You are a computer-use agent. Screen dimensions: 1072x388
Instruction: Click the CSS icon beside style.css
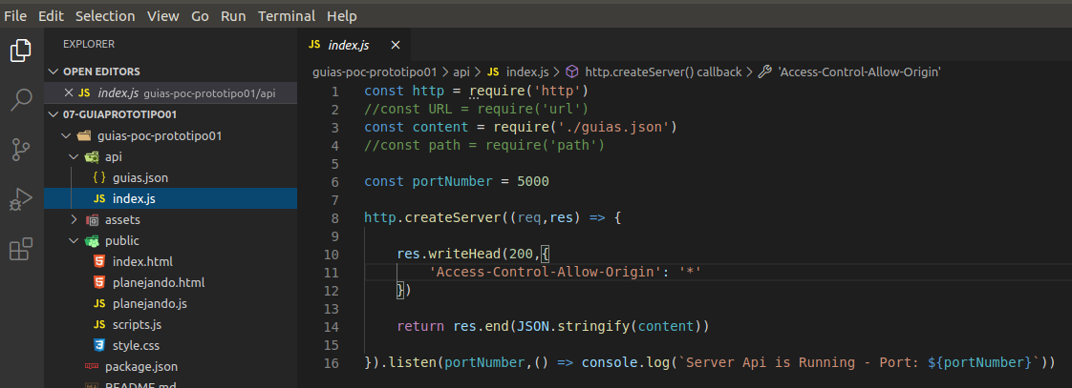[99, 346]
